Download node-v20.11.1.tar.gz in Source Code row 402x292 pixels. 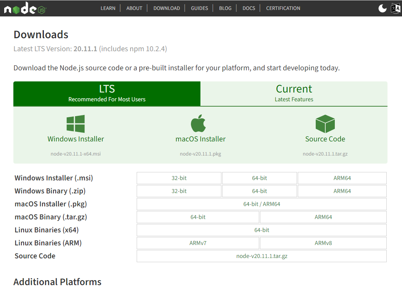[262, 256]
